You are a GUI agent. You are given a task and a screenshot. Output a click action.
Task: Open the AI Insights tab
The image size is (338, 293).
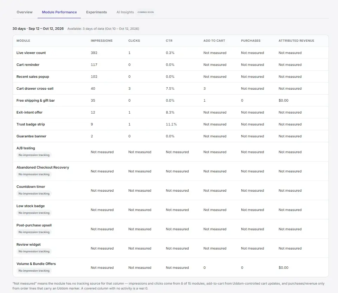coord(125,12)
